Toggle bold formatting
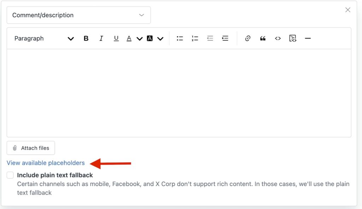 86,38
